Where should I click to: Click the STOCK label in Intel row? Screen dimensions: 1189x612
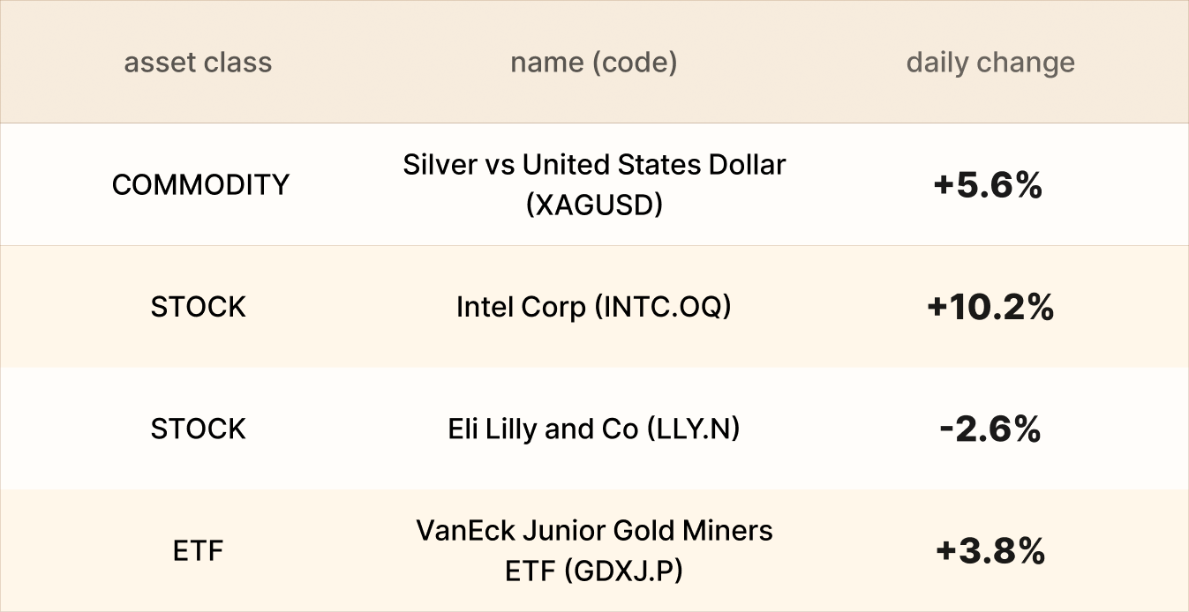click(x=198, y=307)
